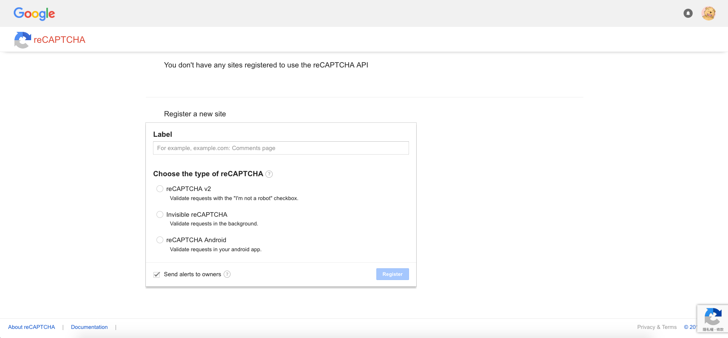Open the notifications bell icon
The width and height of the screenshot is (728, 338).
[x=688, y=14]
